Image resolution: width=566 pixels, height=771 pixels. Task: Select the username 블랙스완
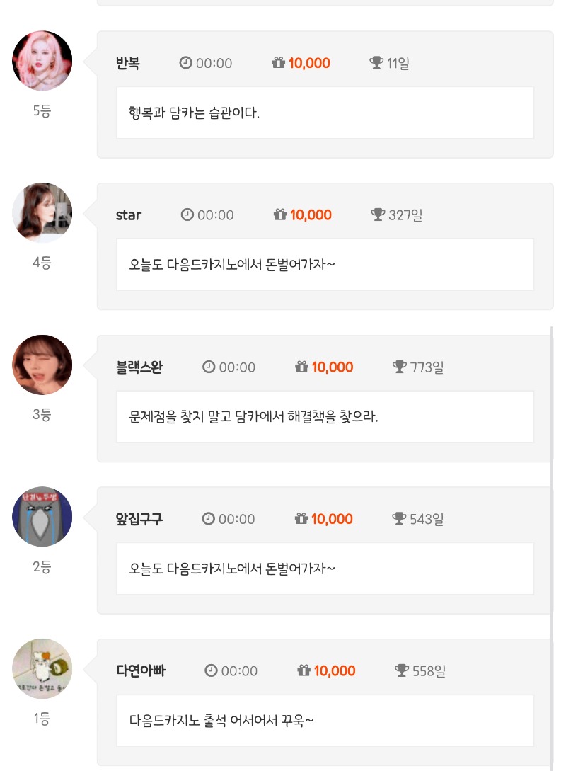click(139, 367)
